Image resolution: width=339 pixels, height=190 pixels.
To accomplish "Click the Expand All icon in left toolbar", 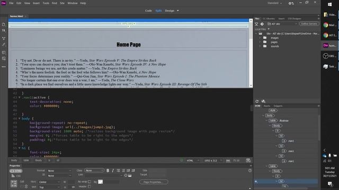I will point(4,52).
